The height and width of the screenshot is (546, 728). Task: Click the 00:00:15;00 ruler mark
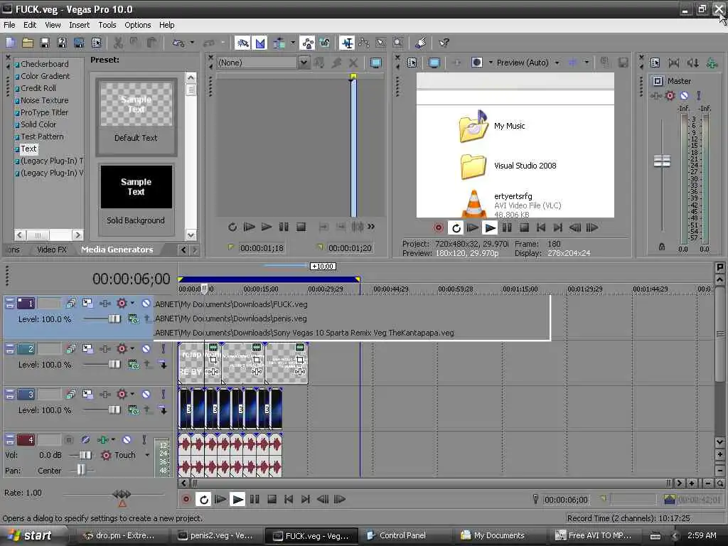pos(261,289)
